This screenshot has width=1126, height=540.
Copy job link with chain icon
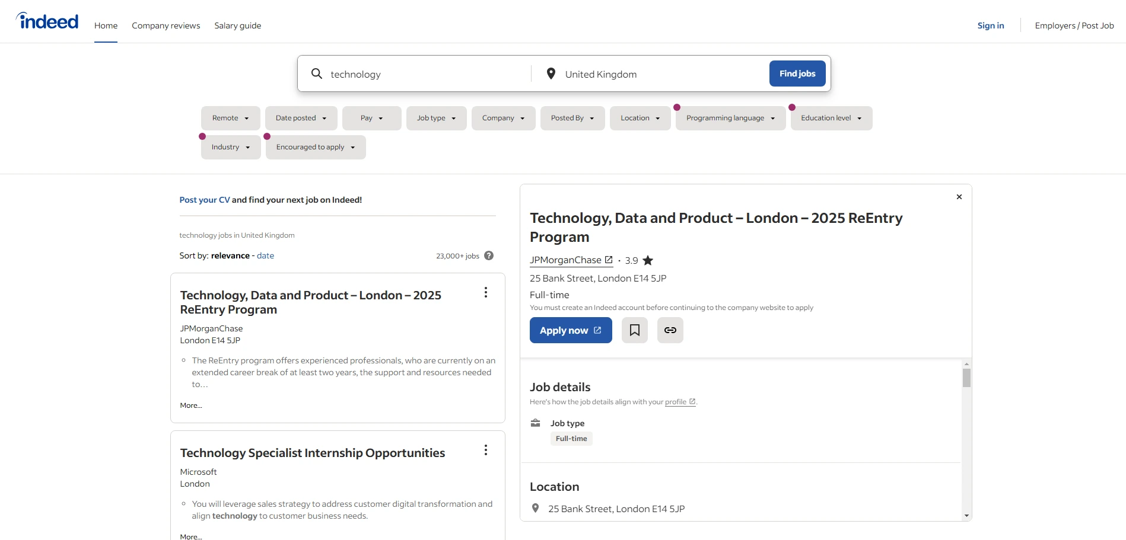point(670,330)
